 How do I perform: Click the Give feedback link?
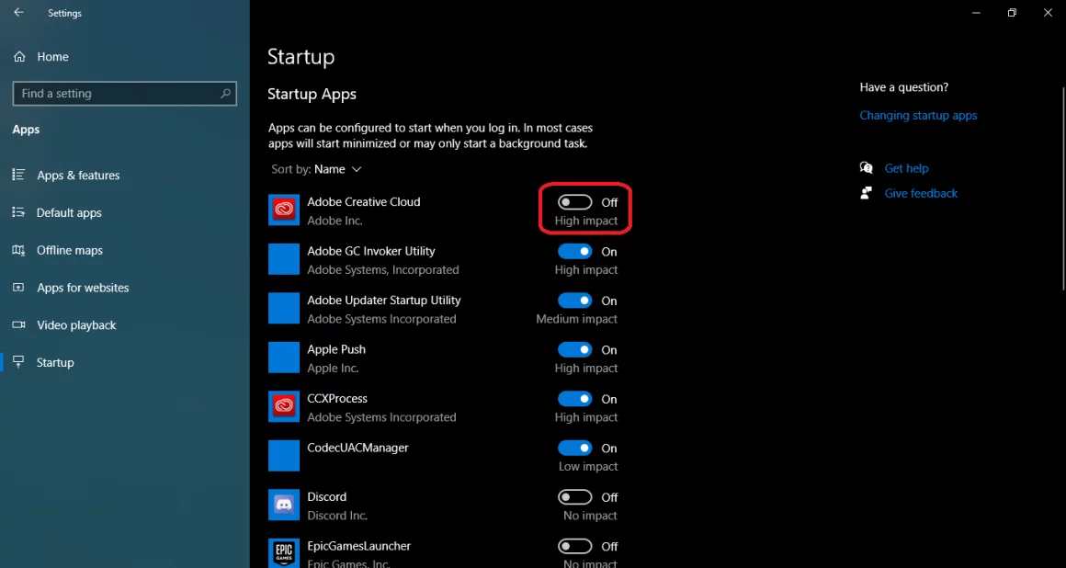point(921,193)
